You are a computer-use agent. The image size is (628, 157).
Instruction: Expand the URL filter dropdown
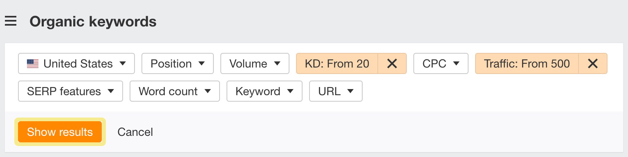click(336, 91)
